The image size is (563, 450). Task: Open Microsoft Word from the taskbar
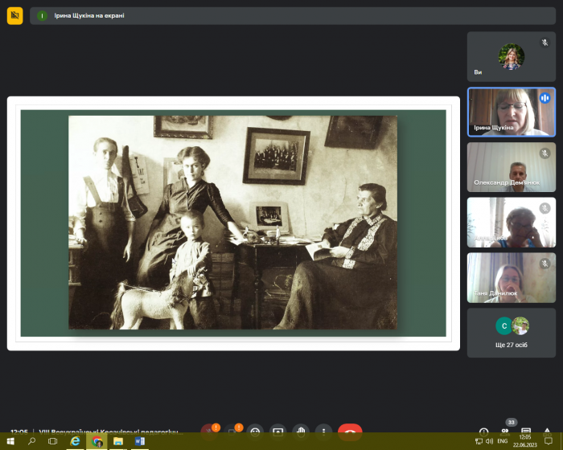138,441
